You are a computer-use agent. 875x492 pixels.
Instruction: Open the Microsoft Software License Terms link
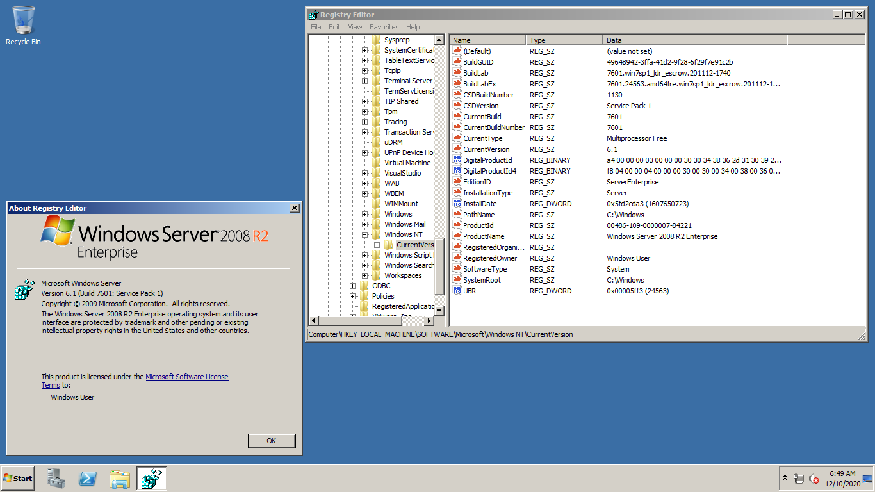pos(187,377)
